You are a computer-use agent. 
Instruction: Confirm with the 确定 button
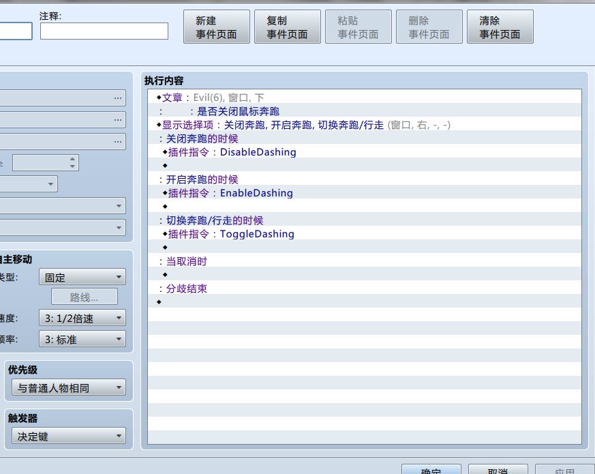(x=431, y=469)
